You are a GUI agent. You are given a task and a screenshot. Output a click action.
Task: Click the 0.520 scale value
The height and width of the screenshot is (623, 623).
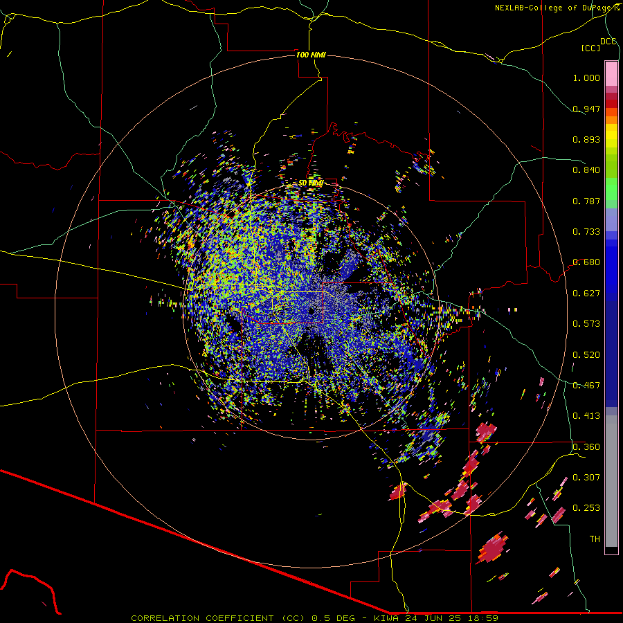coord(586,355)
